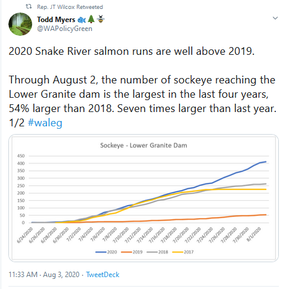Click the yellow 2017 legend swatch

click(x=178, y=252)
